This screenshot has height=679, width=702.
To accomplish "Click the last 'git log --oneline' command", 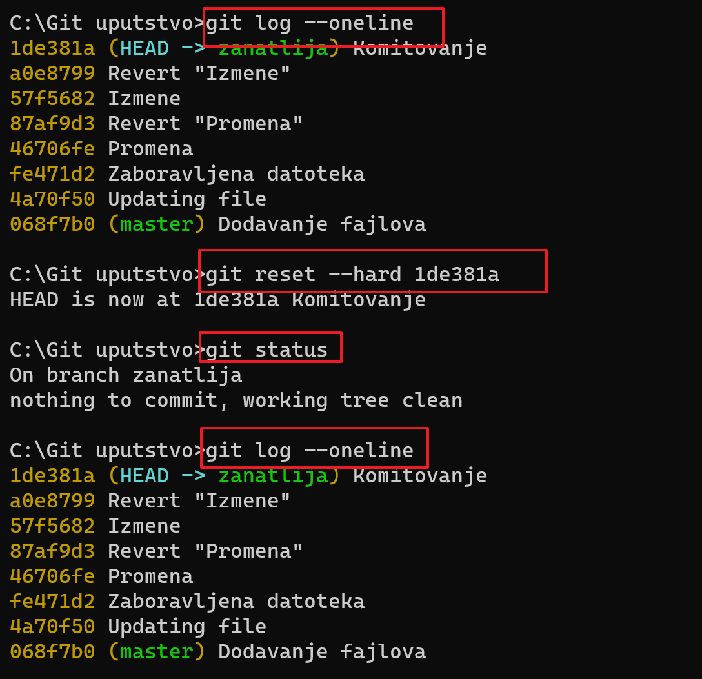I will (x=309, y=451).
